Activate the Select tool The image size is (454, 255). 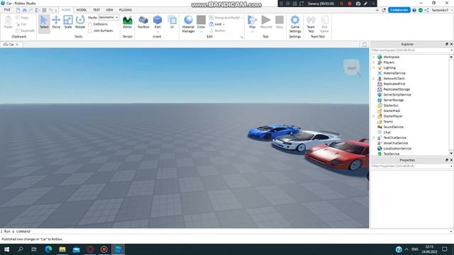(44, 23)
